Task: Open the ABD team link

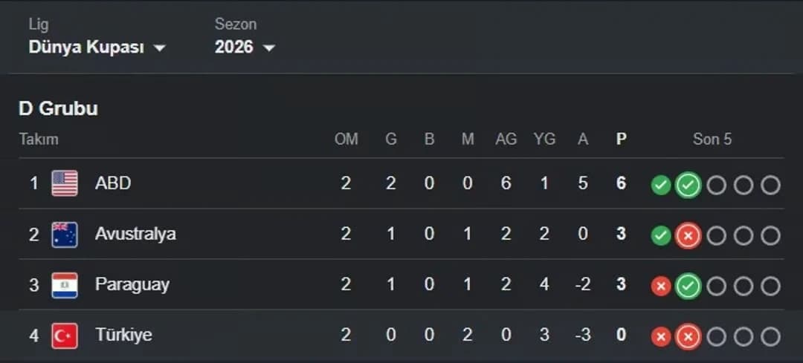Action: (113, 183)
